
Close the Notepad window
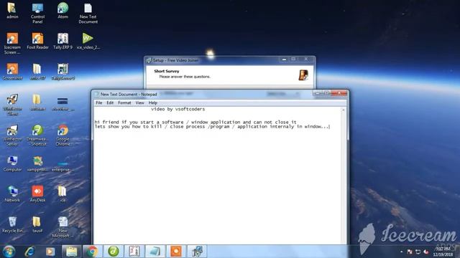(x=339, y=93)
